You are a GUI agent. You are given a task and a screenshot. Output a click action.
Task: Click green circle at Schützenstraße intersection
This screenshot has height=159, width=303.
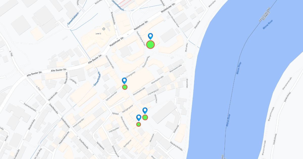[125, 87]
